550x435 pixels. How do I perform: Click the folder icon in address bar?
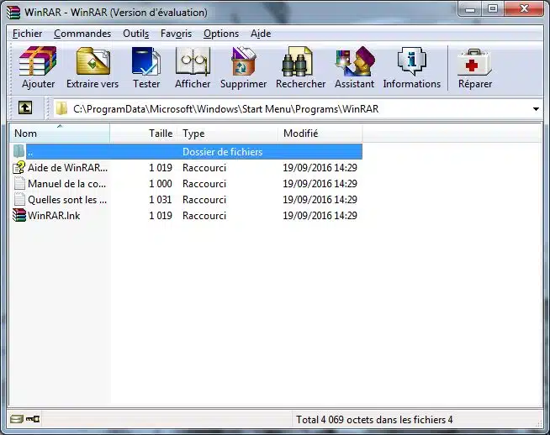pyautogui.click(x=61, y=108)
